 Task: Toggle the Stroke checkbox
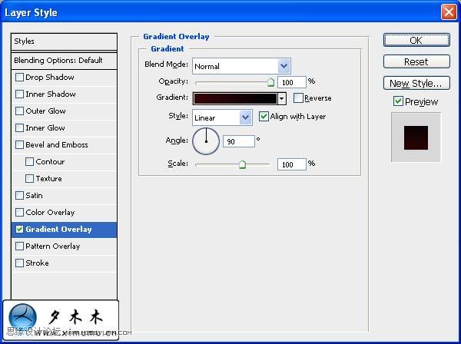tap(19, 263)
